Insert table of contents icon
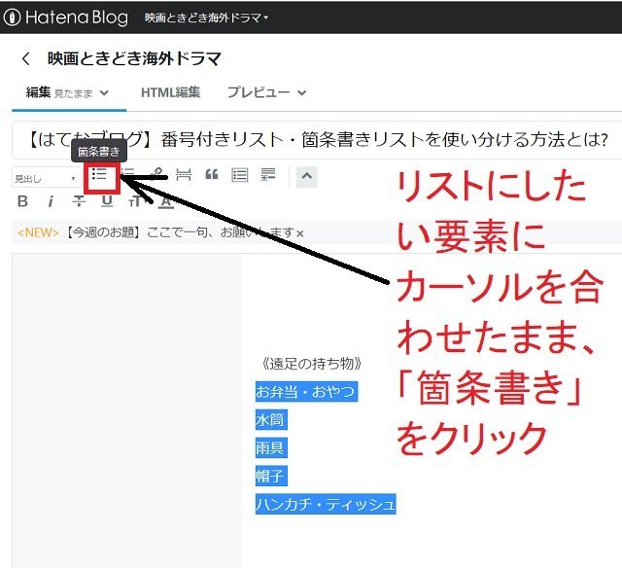Image resolution: width=622 pixels, height=568 pixels. 240,175
